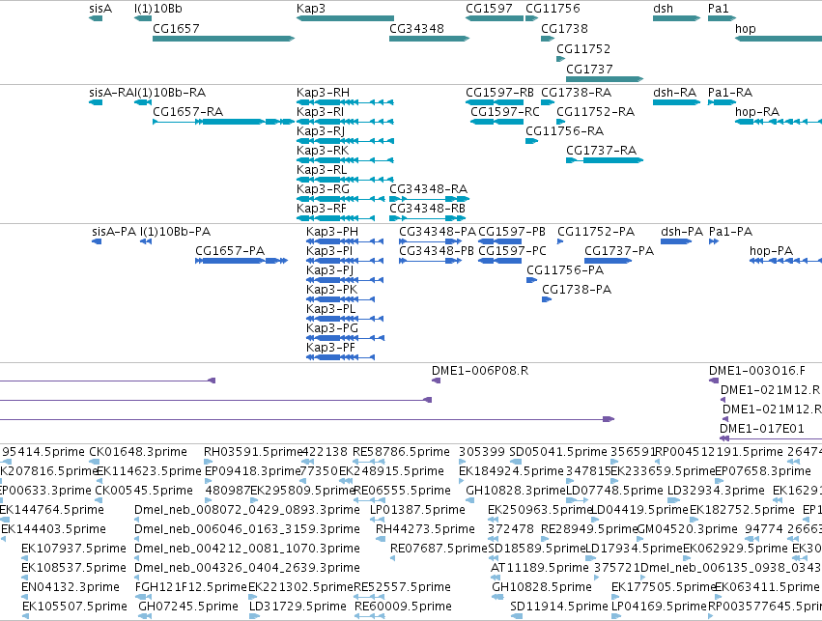
Task: Click the CG11756 gene label
Action: point(553,9)
